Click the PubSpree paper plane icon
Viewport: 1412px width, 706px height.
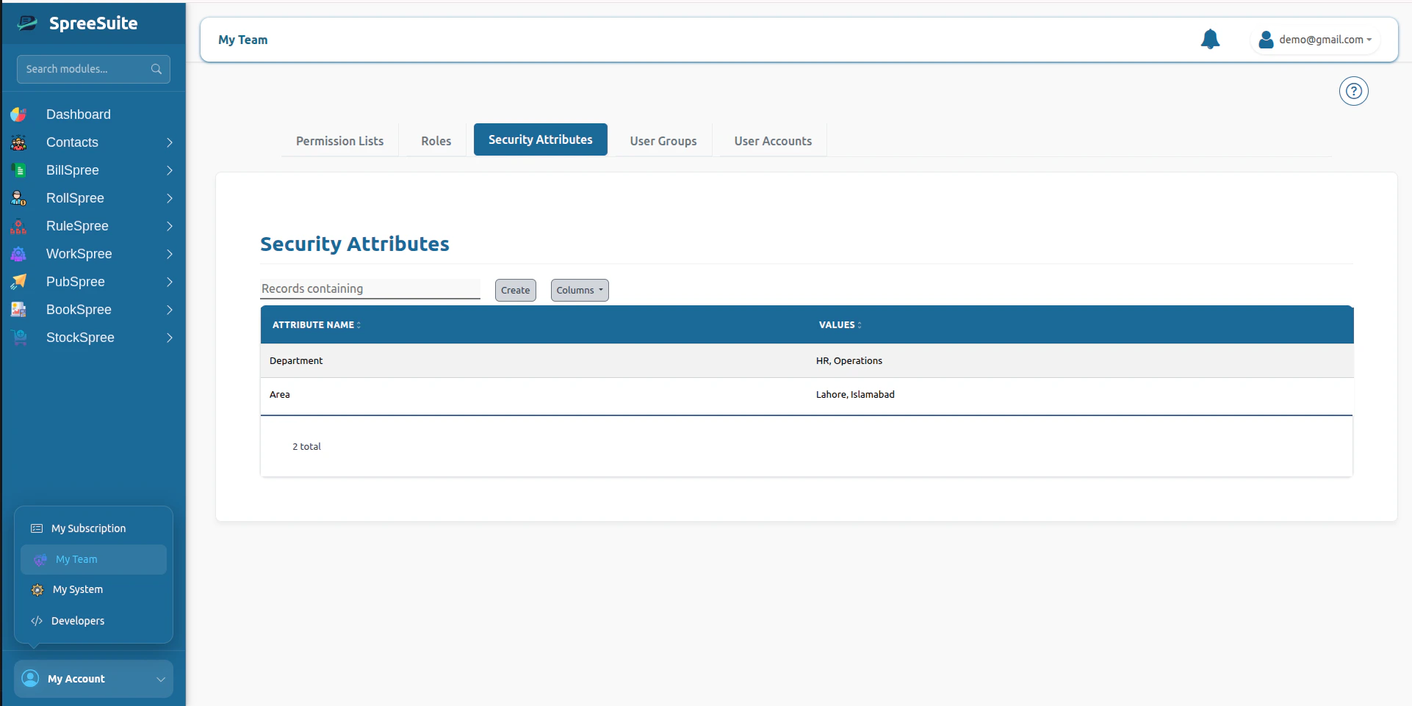tap(18, 282)
